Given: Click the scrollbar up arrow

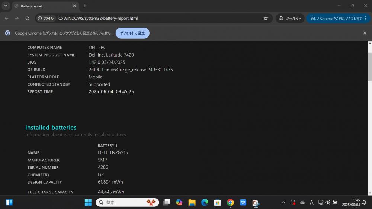Looking at the screenshot, I should click(x=370, y=43).
